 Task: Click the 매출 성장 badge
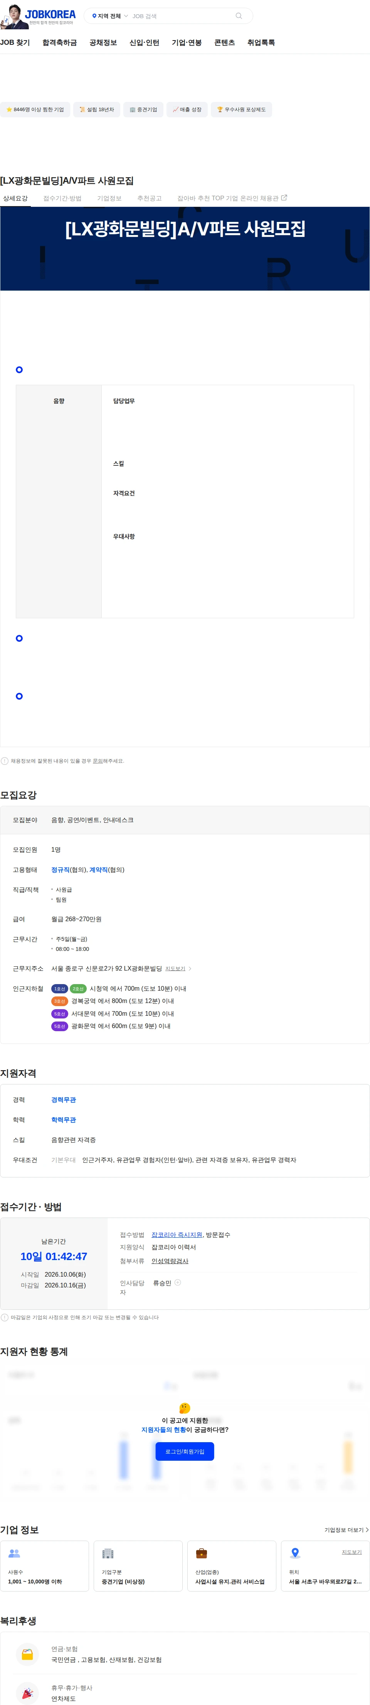click(x=187, y=110)
